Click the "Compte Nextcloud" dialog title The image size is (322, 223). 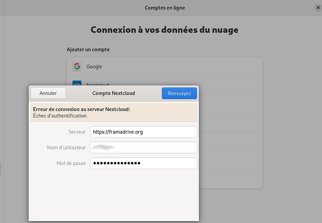[x=113, y=93]
